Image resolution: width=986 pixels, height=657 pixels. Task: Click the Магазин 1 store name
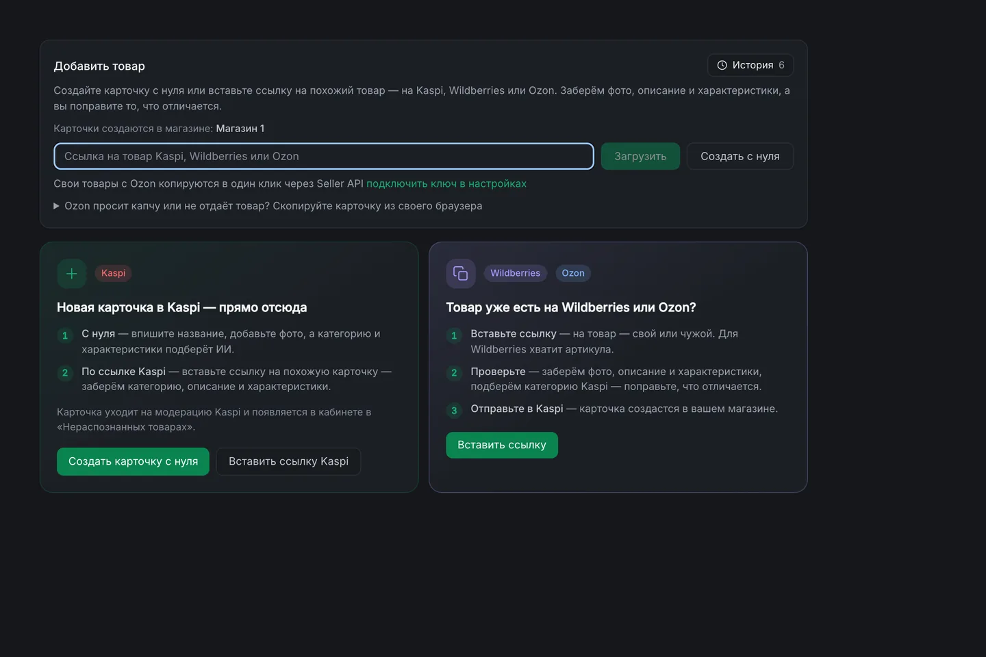click(x=240, y=129)
